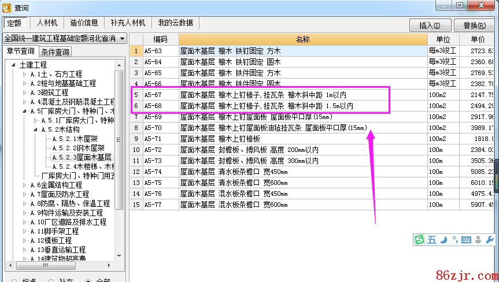The height and width of the screenshot is (282, 499).
Task: Select the 补充 radio button
Action: (51, 281)
